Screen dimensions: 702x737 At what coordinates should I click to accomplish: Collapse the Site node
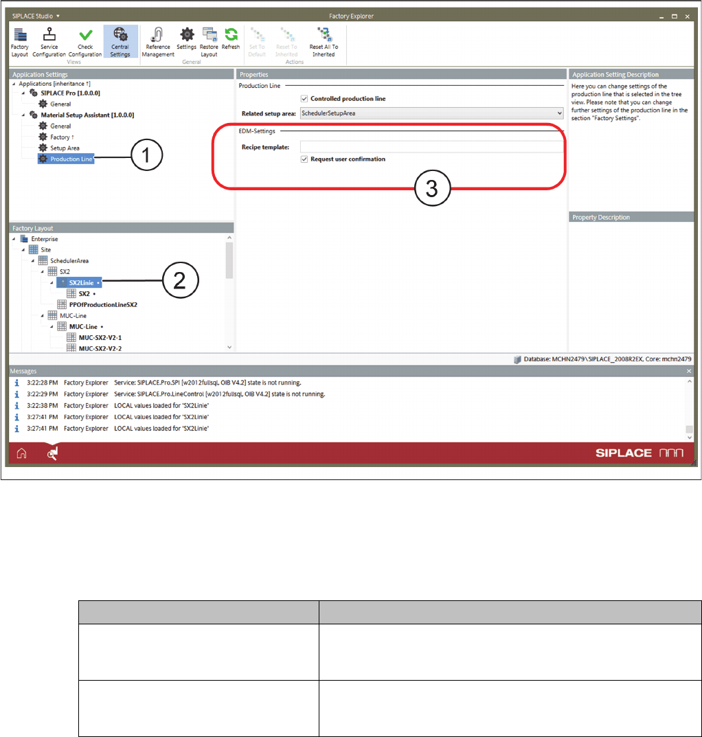click(23, 250)
